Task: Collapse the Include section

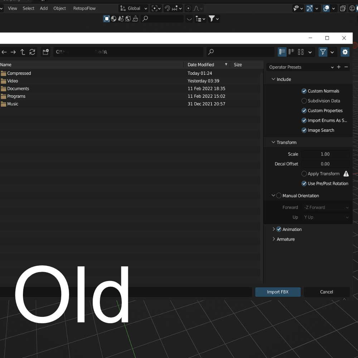Action: (x=273, y=79)
